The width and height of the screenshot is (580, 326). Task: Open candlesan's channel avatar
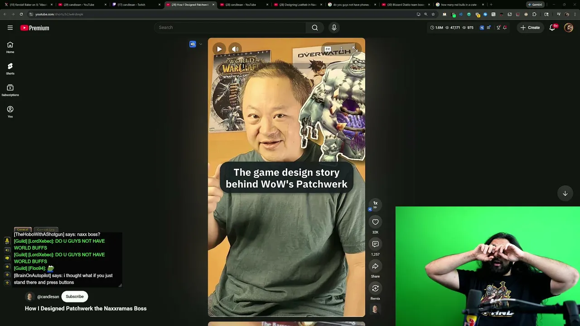30,297
